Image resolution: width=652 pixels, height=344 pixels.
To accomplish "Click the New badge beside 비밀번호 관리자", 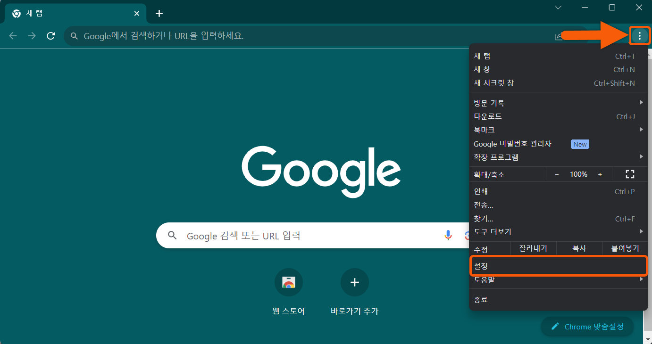I will (580, 144).
